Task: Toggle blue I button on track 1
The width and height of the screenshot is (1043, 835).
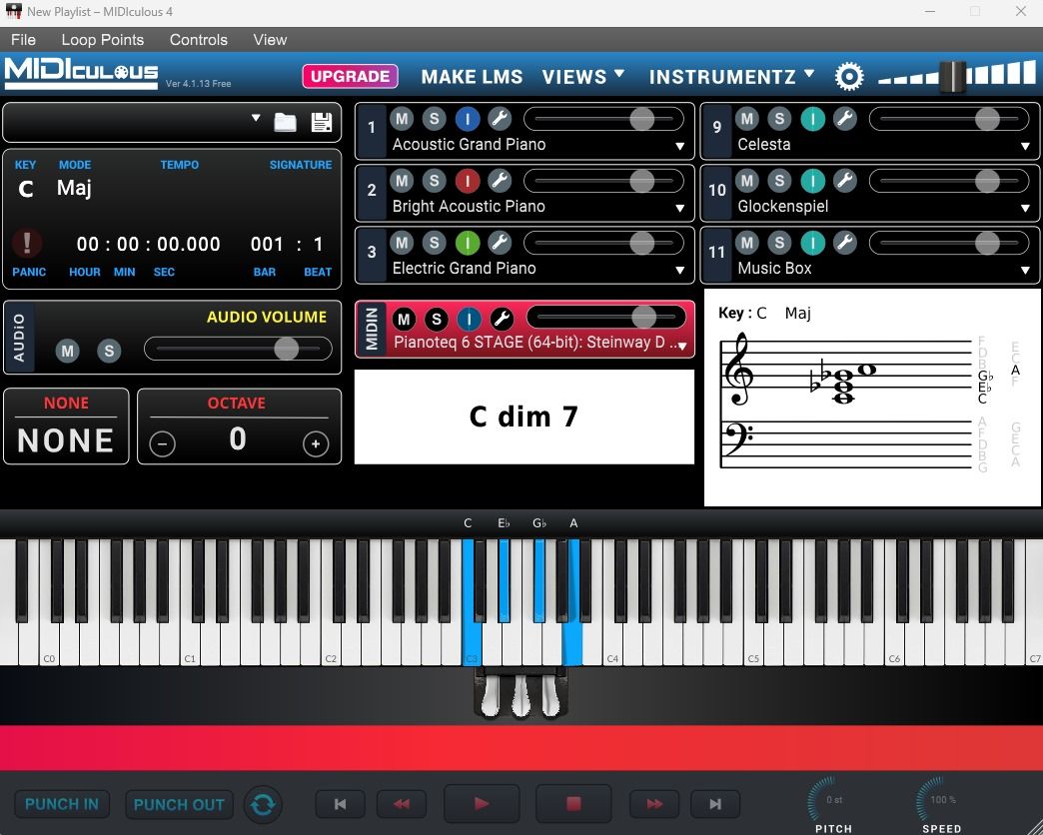Action: (468, 119)
